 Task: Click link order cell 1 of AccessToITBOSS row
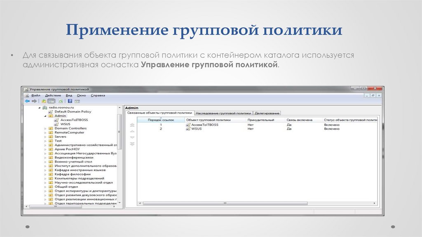161,125
